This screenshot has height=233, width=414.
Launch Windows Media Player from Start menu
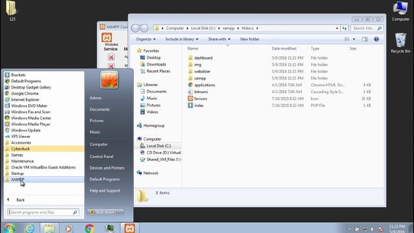(x=30, y=124)
